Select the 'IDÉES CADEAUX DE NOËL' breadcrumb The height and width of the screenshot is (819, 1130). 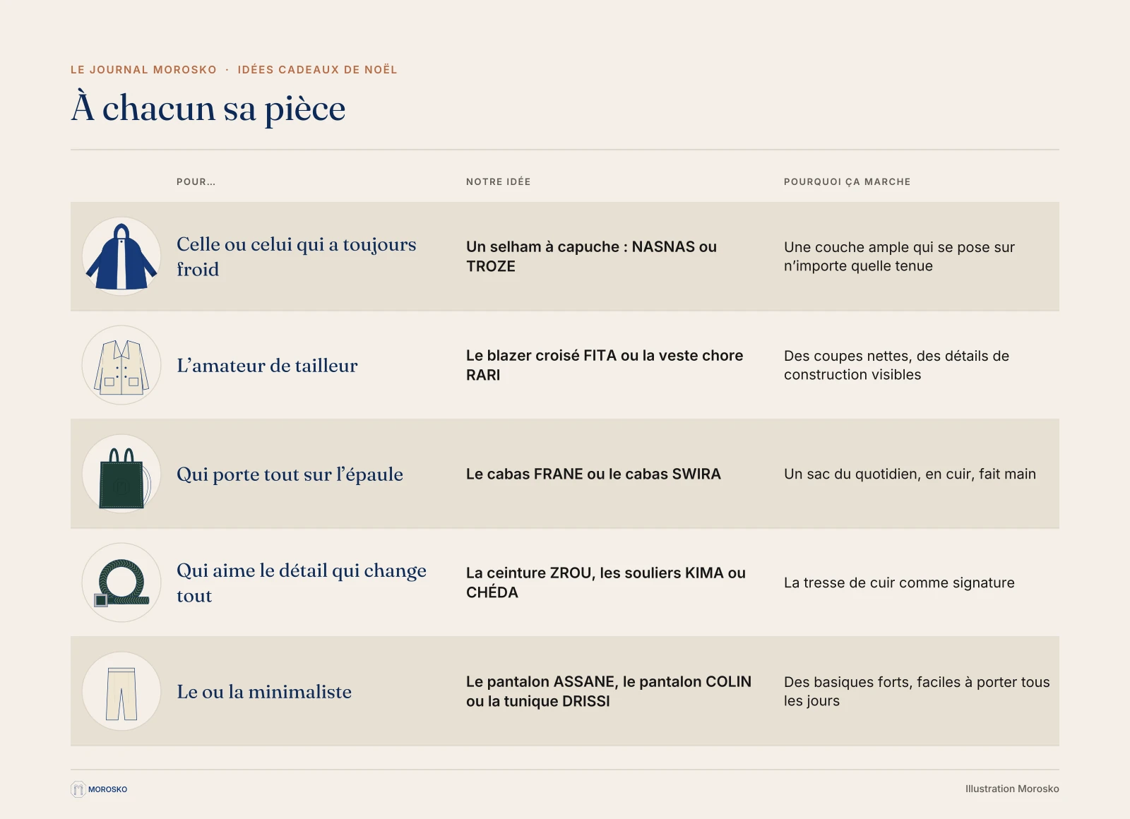pyautogui.click(x=317, y=70)
